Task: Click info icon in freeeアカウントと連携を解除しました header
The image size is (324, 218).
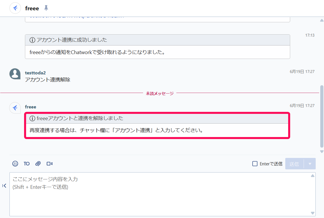Action: [x=32, y=118]
